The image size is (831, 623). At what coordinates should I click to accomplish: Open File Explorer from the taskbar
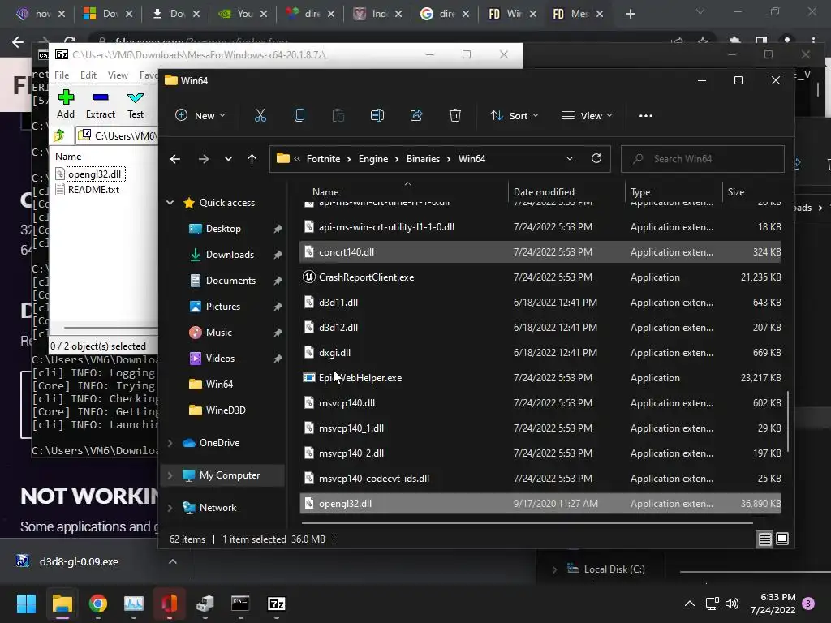point(62,604)
